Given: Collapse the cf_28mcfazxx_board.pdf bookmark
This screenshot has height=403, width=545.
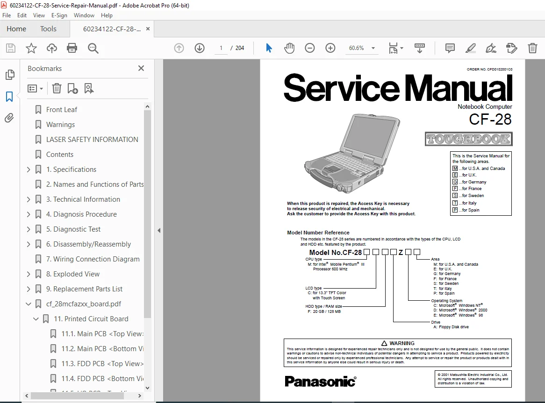Looking at the screenshot, I should [29, 304].
